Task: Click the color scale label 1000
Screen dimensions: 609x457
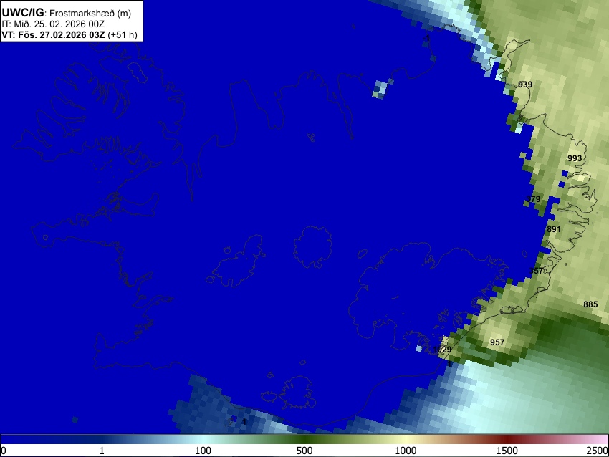Action: [x=406, y=451]
